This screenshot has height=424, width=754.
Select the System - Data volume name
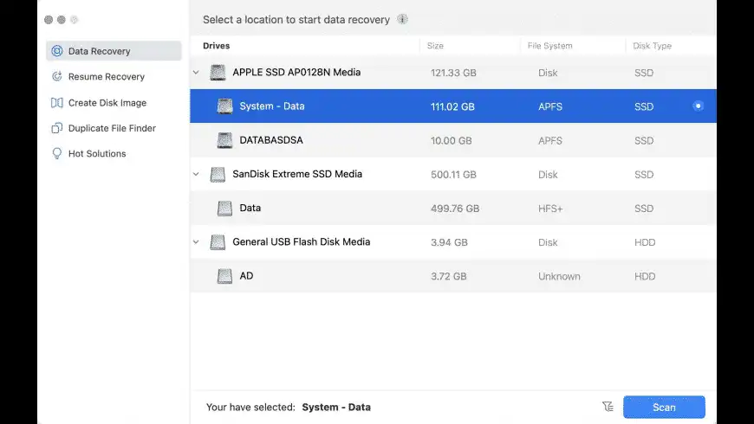coord(272,106)
